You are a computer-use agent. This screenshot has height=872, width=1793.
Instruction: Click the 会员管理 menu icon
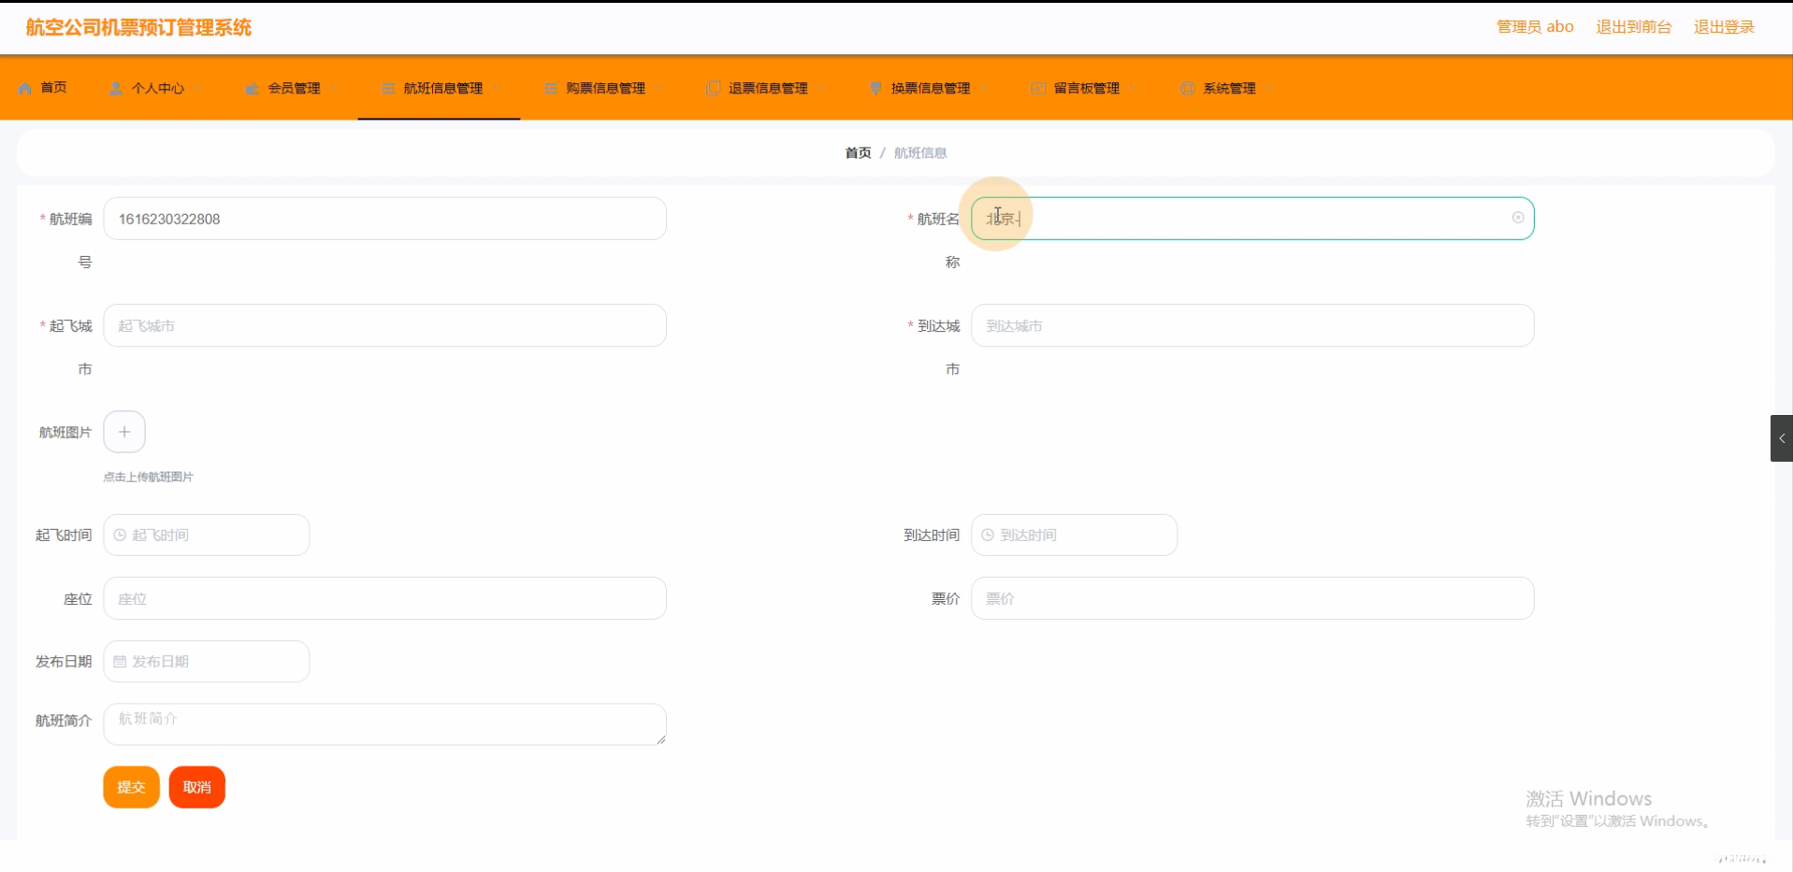coord(252,88)
